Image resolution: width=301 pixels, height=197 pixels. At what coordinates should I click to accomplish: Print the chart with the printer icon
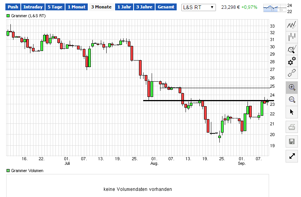[292, 127]
